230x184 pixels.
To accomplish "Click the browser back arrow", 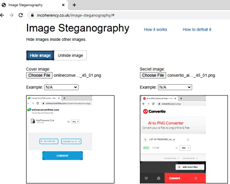I will (2, 15).
